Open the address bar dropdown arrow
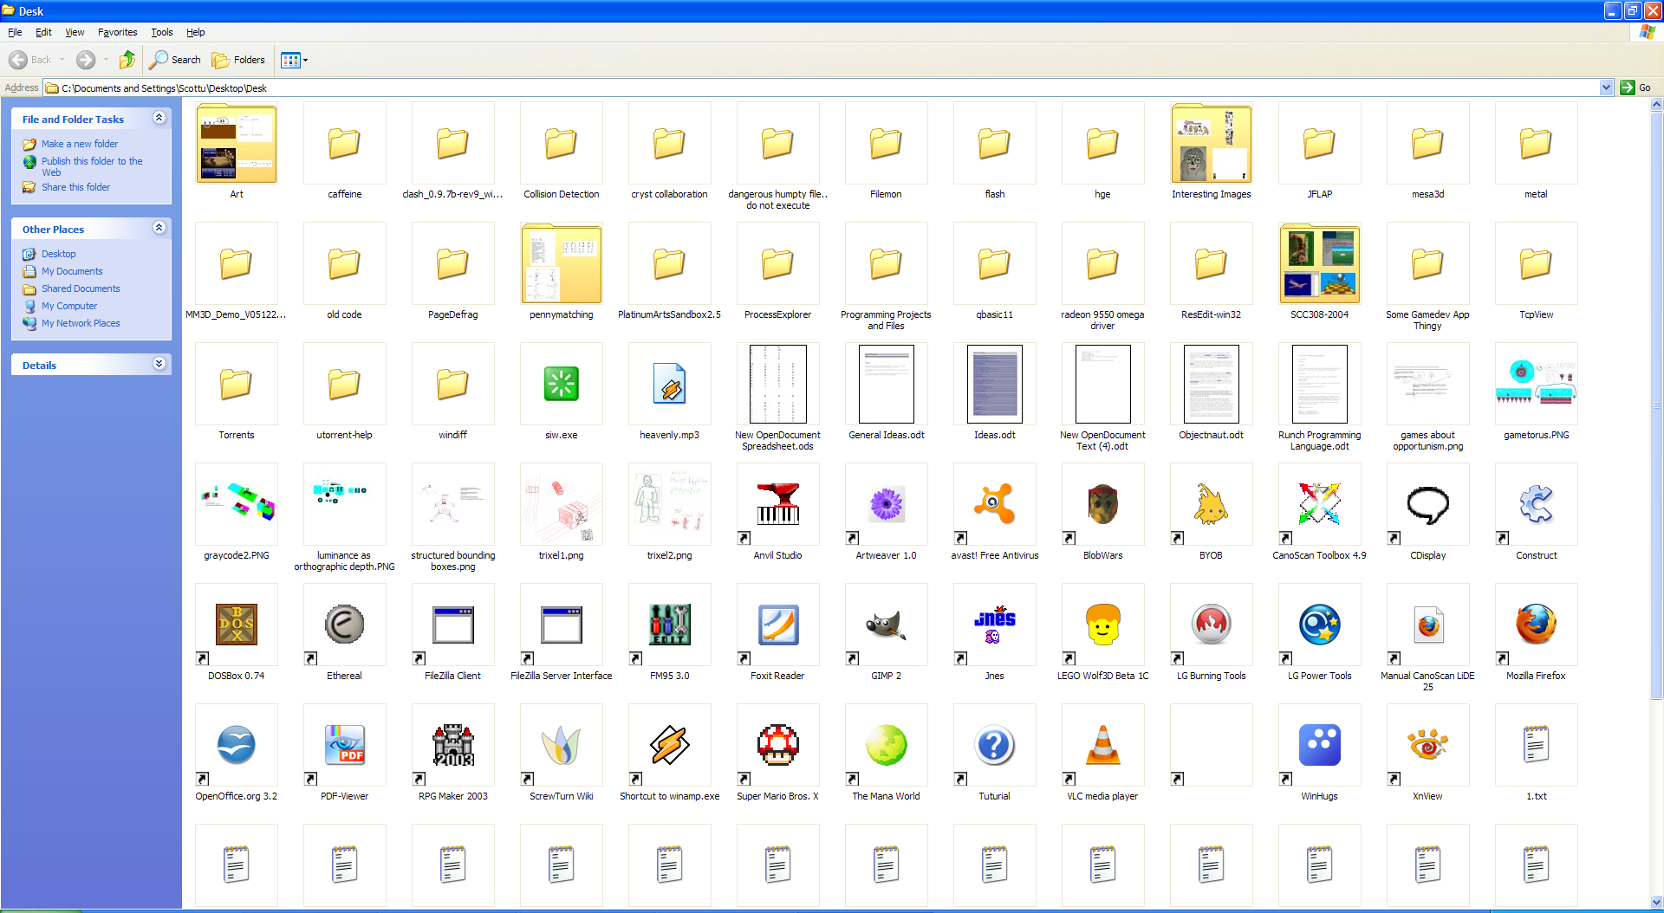The height and width of the screenshot is (913, 1664). (1606, 87)
